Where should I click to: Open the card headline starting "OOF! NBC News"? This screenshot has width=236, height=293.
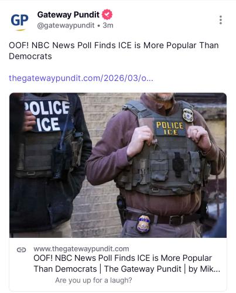coord(127,263)
